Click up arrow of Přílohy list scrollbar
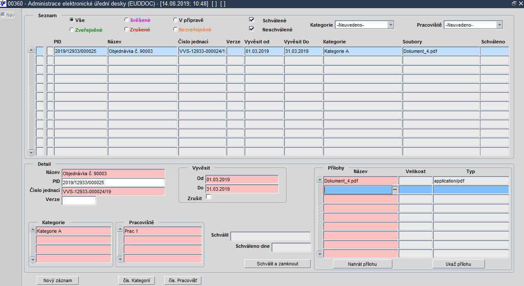The image size is (524, 286). click(x=320, y=180)
